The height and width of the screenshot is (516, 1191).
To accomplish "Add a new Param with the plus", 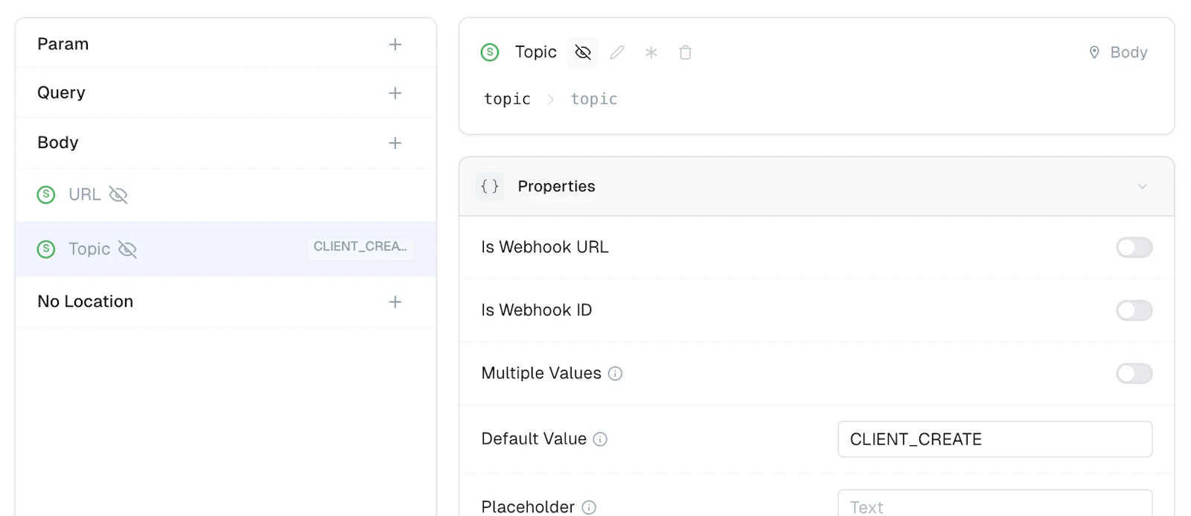I will (x=395, y=45).
